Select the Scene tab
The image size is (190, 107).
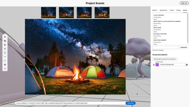coord(185,10)
